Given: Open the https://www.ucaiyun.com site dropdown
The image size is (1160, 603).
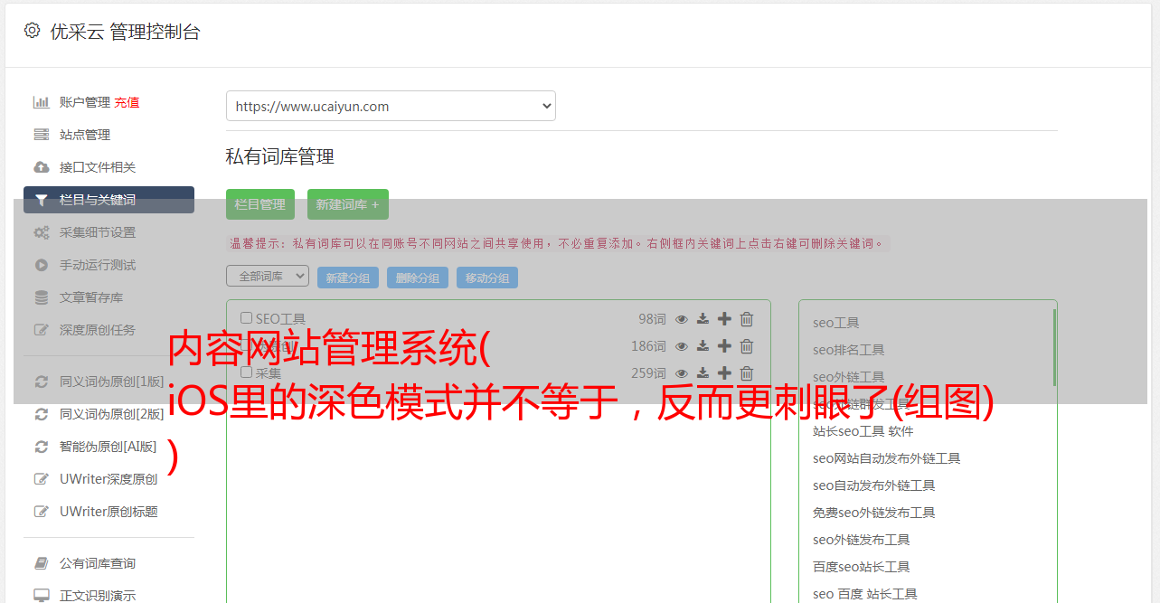Looking at the screenshot, I should [391, 106].
